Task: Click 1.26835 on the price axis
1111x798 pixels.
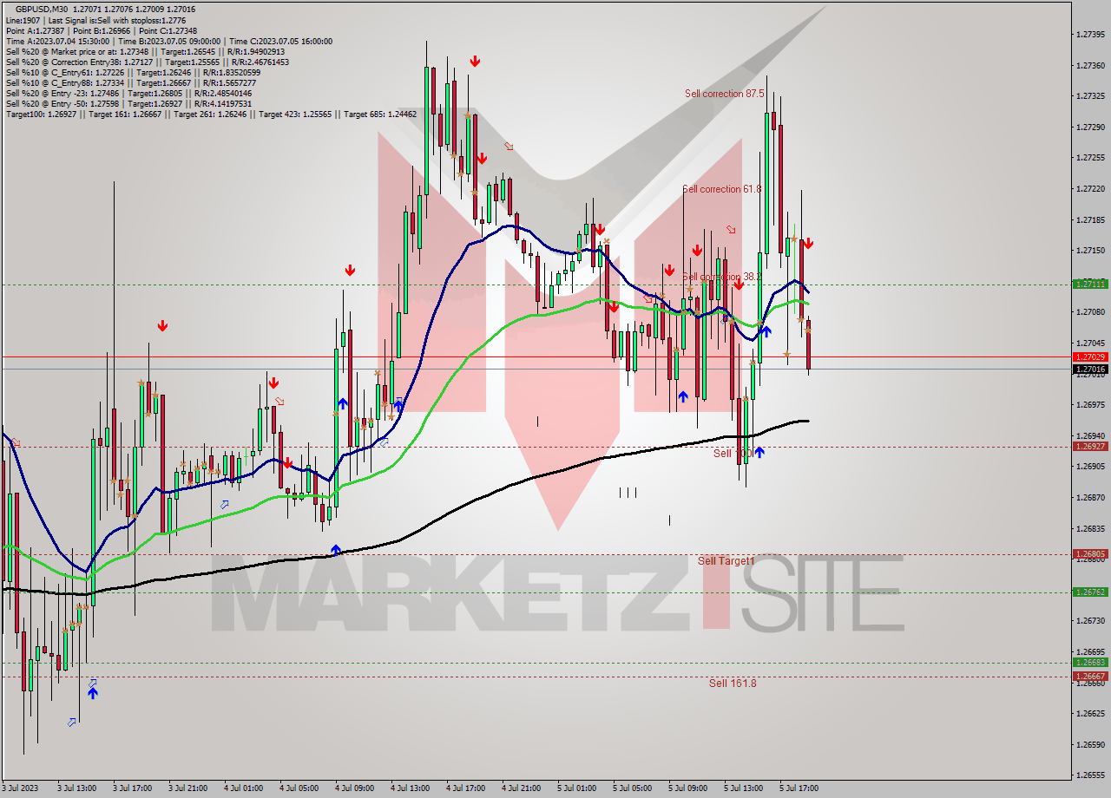Action: (x=1090, y=528)
